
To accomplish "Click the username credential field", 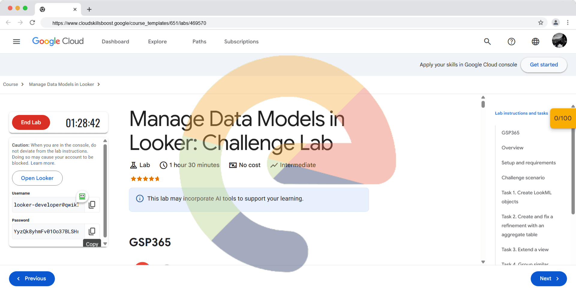I will [48, 205].
